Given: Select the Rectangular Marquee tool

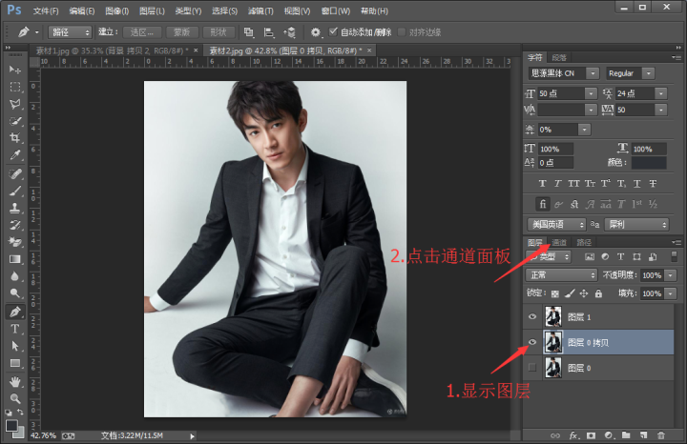Looking at the screenshot, I should coord(15,87).
